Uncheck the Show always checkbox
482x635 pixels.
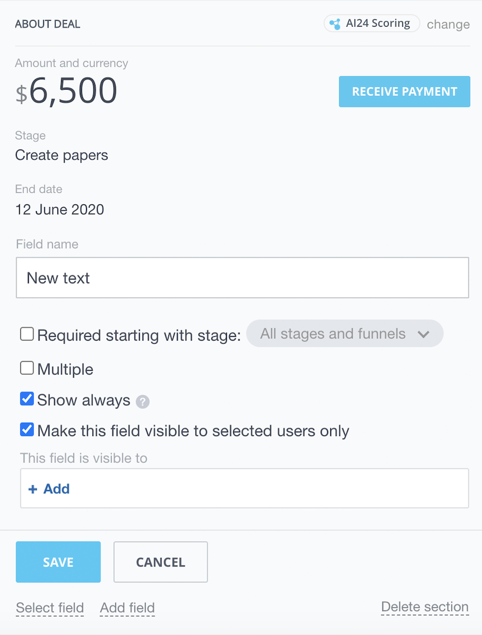(27, 399)
